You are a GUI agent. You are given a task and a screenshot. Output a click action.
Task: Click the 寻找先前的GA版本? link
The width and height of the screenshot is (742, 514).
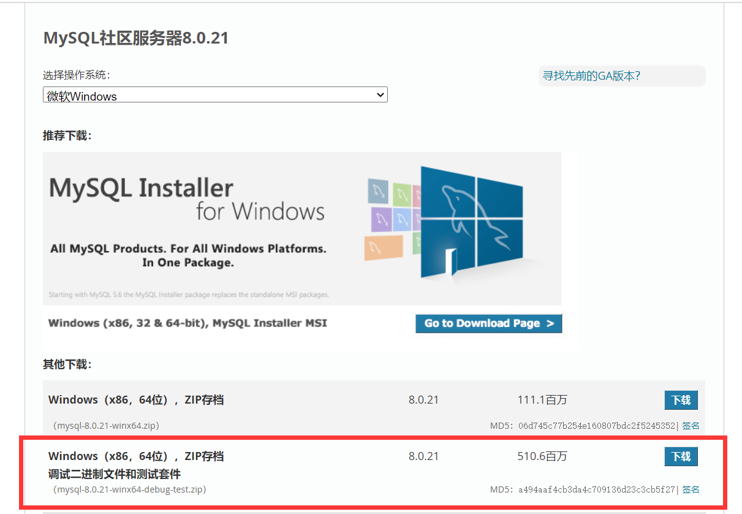(591, 76)
